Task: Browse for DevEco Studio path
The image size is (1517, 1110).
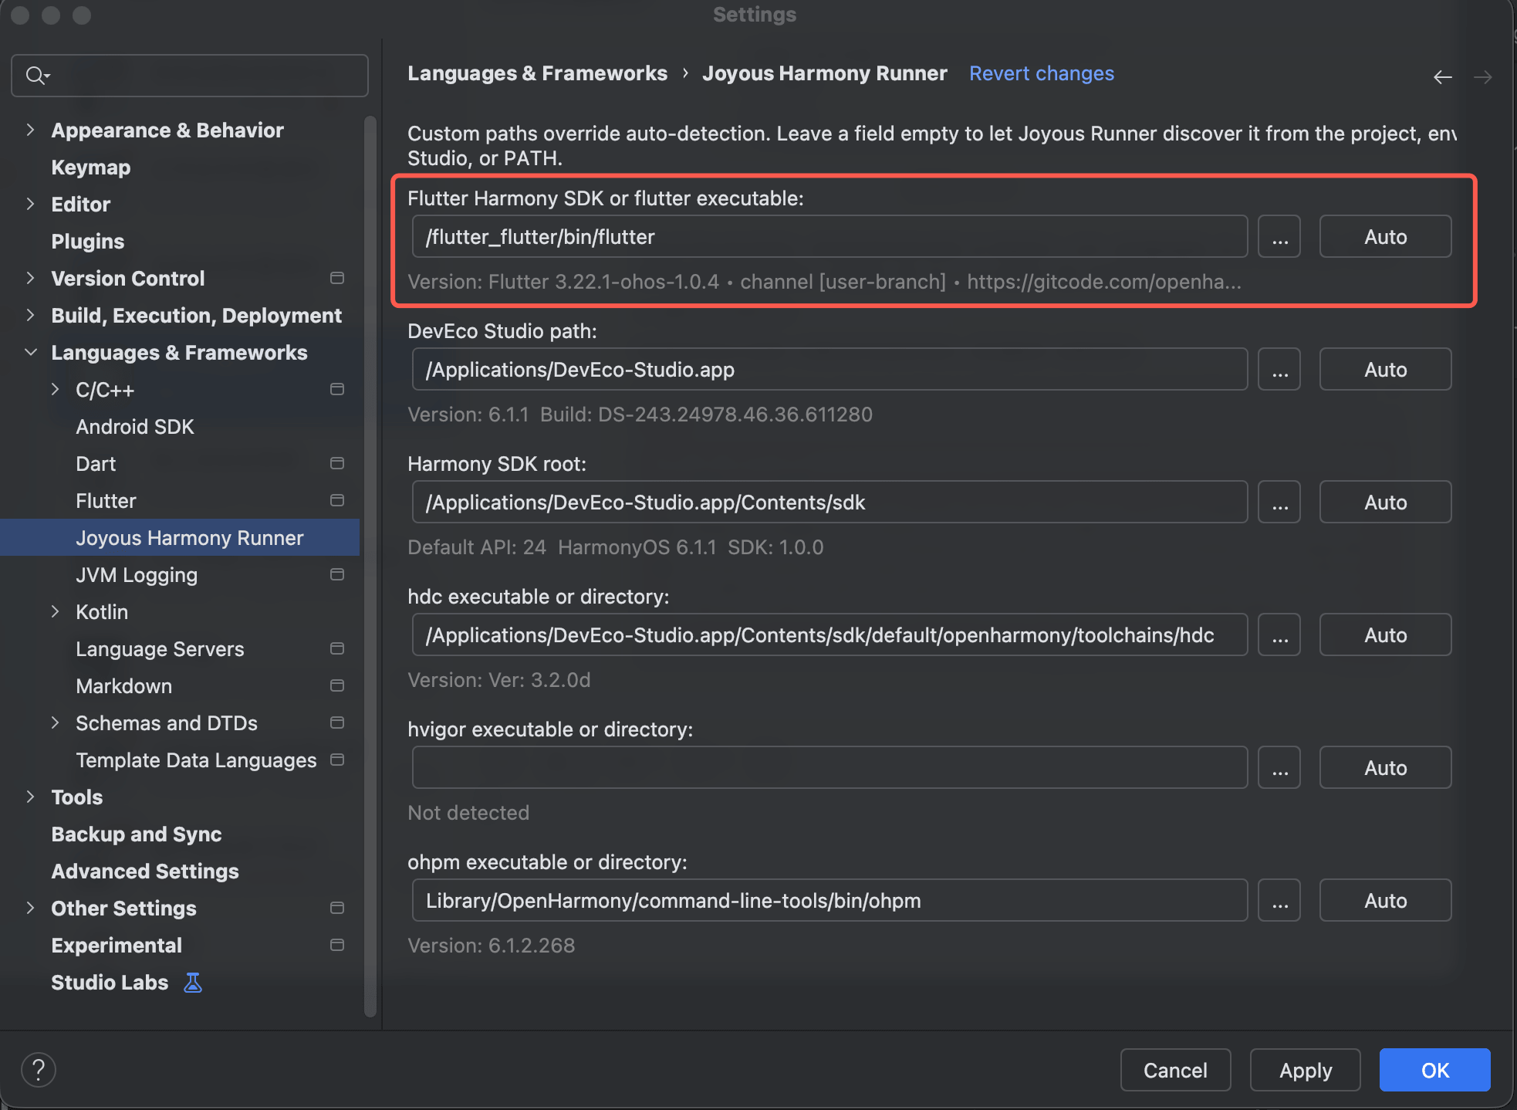Action: 1279,370
